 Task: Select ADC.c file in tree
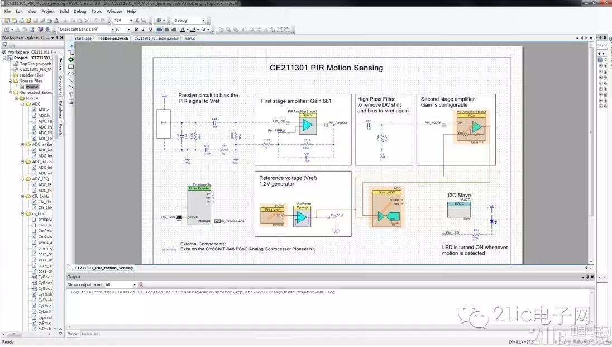[x=44, y=110]
